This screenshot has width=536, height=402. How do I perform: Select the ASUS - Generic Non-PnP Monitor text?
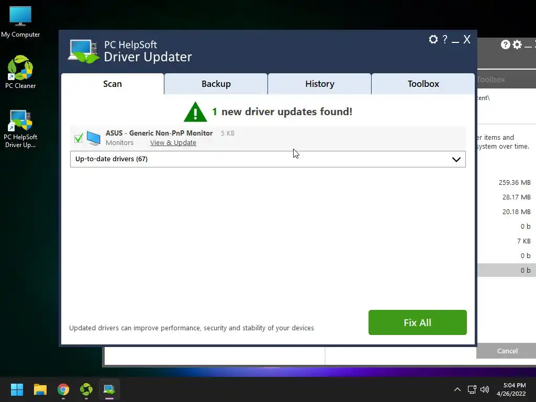(x=159, y=133)
